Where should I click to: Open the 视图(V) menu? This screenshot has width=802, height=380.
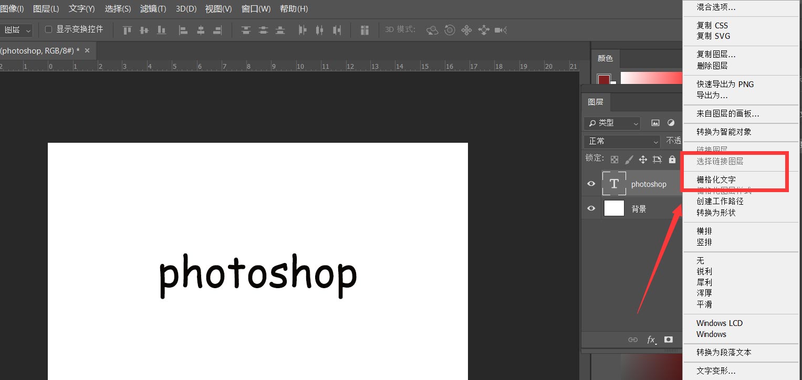click(218, 9)
